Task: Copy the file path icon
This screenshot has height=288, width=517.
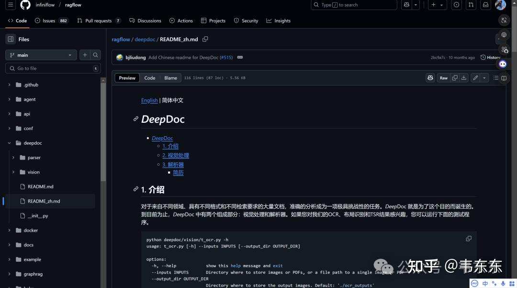Action: 205,39
